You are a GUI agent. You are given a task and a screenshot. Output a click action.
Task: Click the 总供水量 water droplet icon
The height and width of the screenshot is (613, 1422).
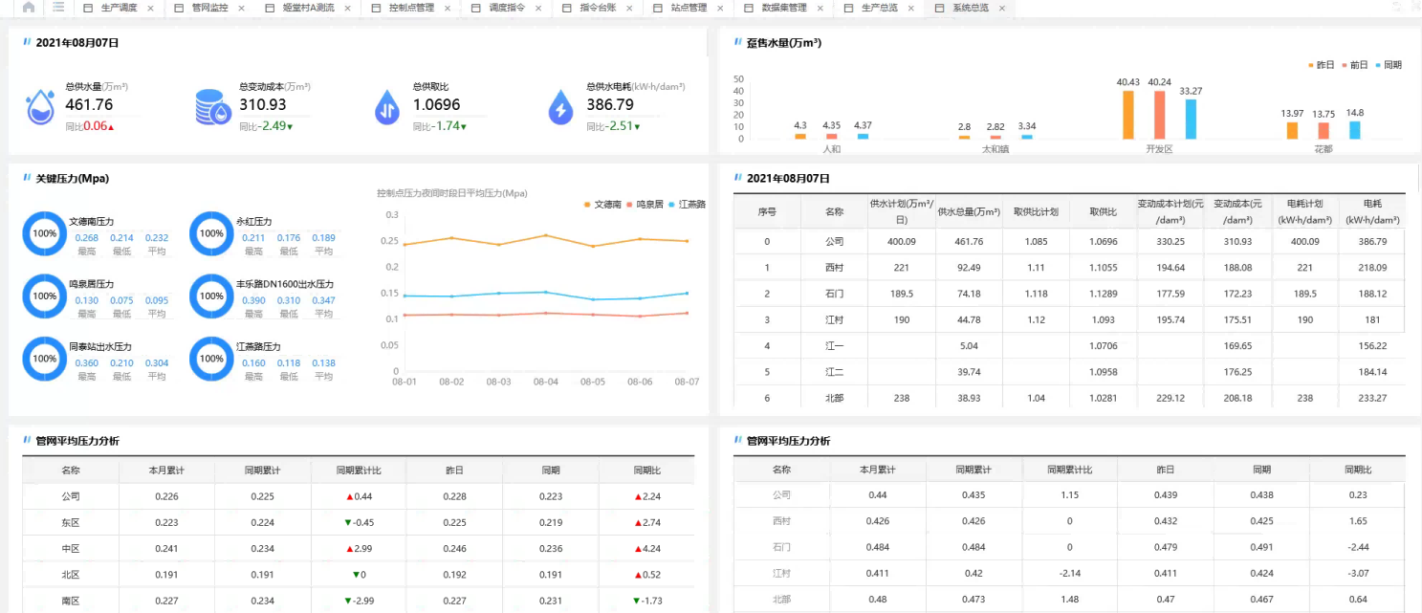[x=40, y=107]
